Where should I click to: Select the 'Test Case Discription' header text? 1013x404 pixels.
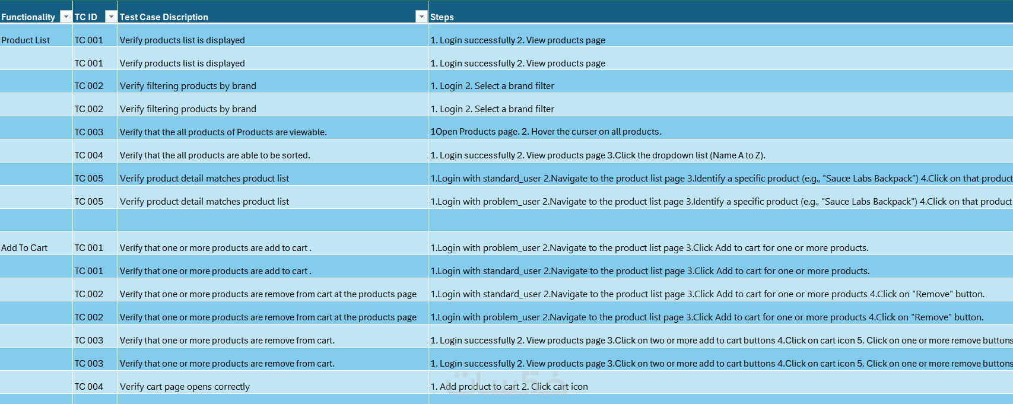point(164,17)
